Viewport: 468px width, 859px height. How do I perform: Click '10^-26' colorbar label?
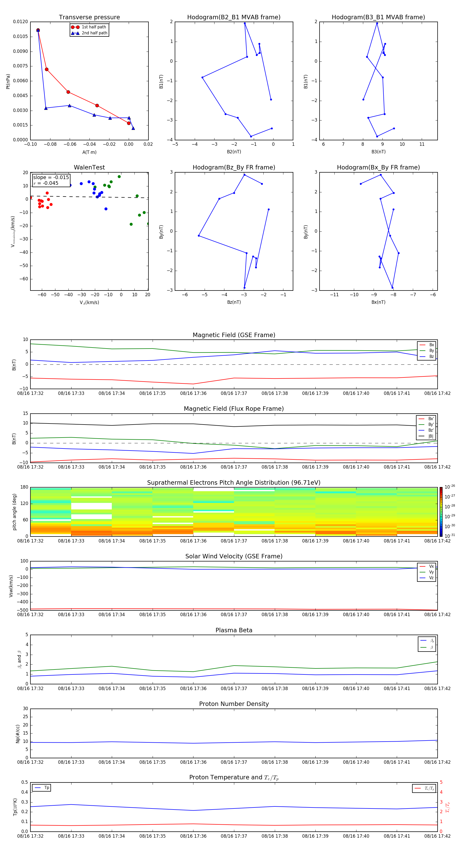click(450, 487)
